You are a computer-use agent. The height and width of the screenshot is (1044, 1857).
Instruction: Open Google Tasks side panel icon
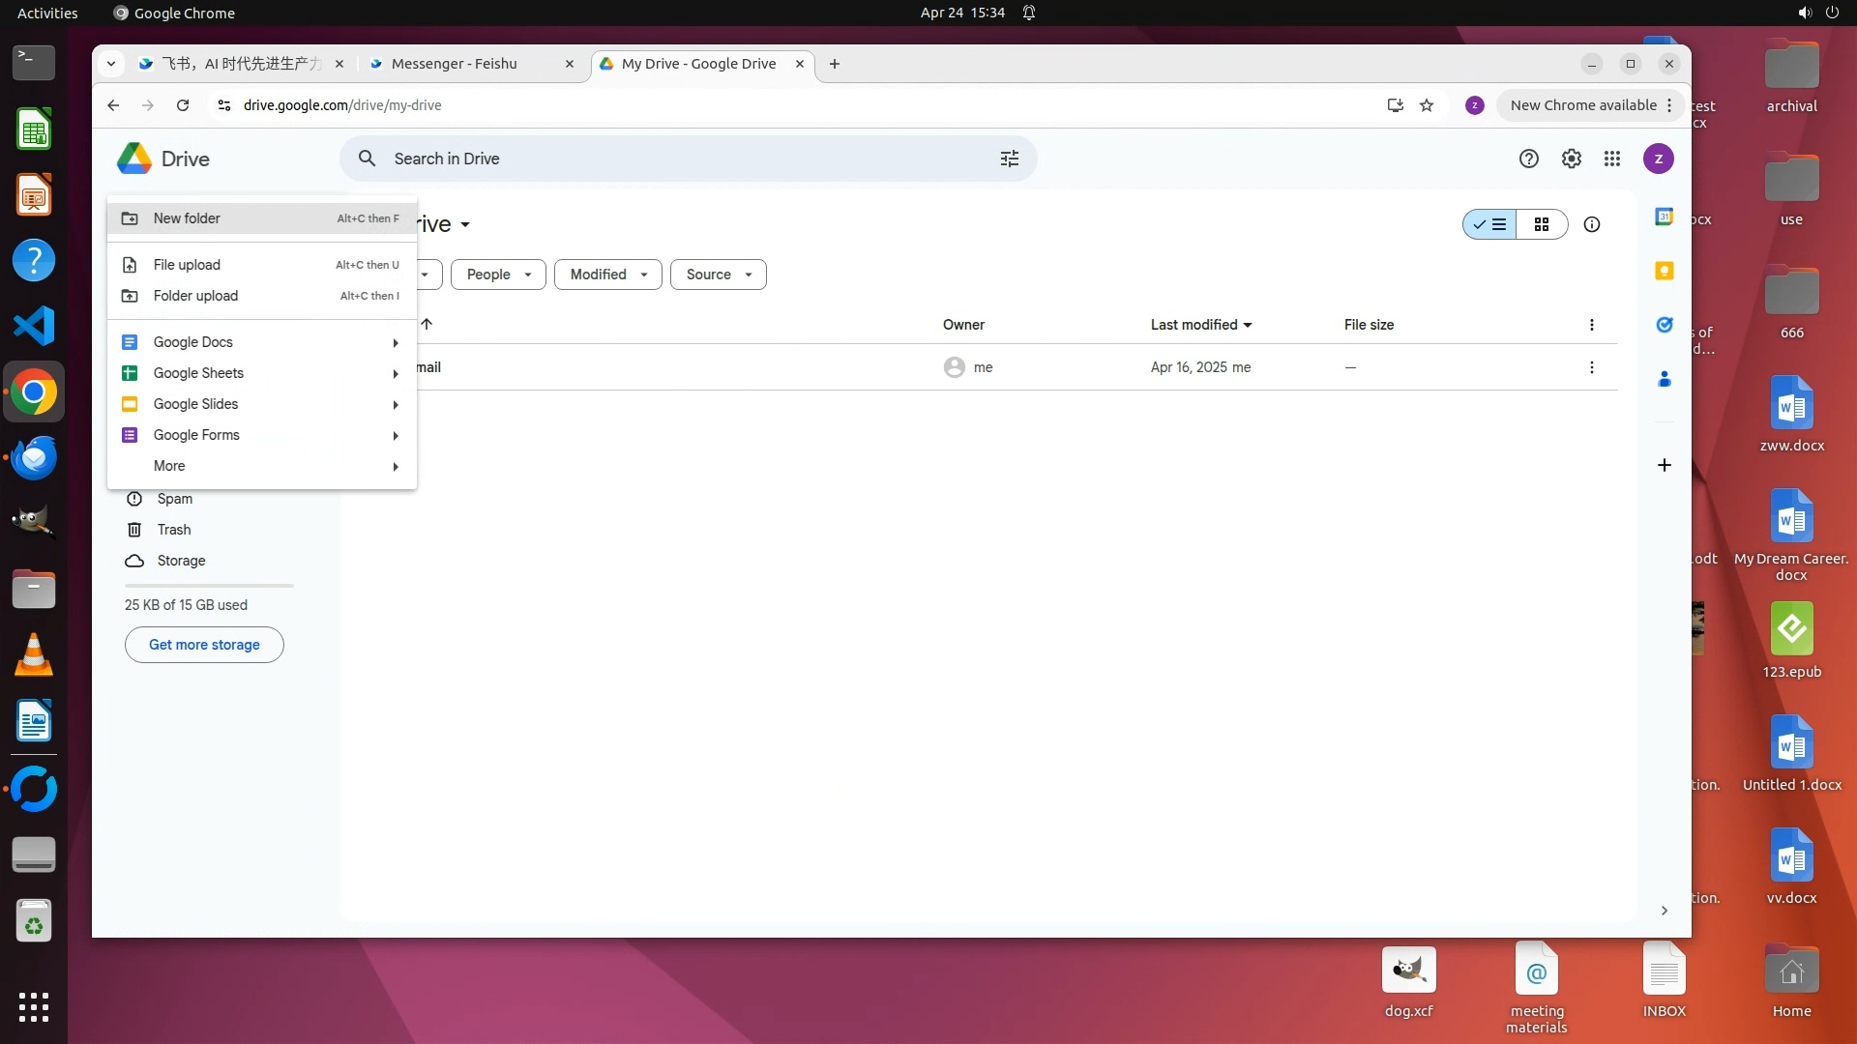[x=1664, y=325]
